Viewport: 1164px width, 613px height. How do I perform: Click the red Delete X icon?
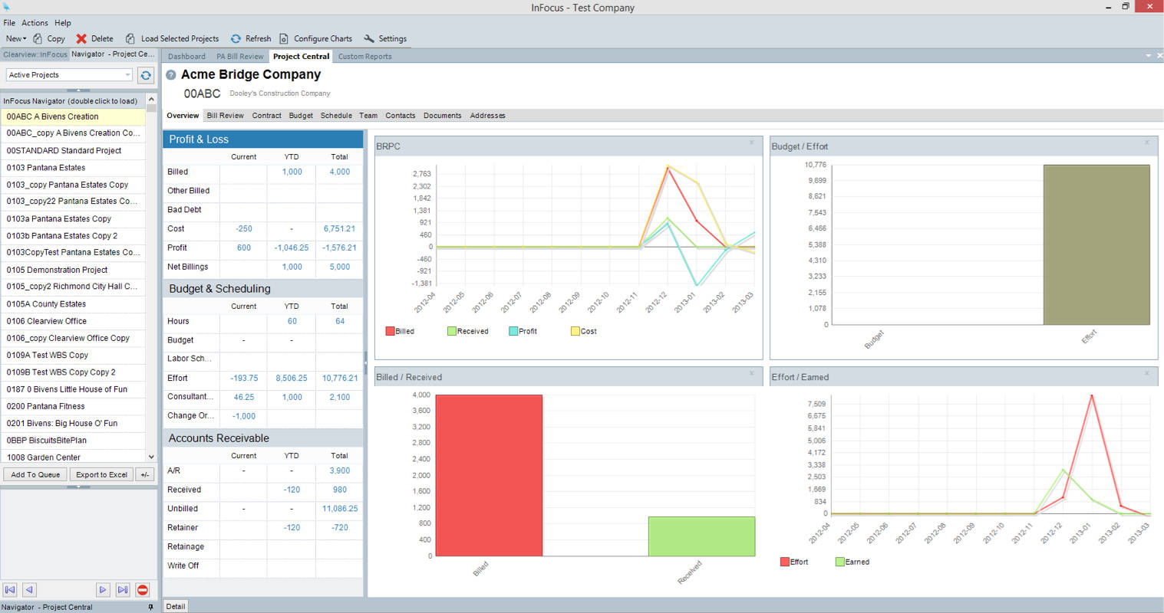coord(81,38)
